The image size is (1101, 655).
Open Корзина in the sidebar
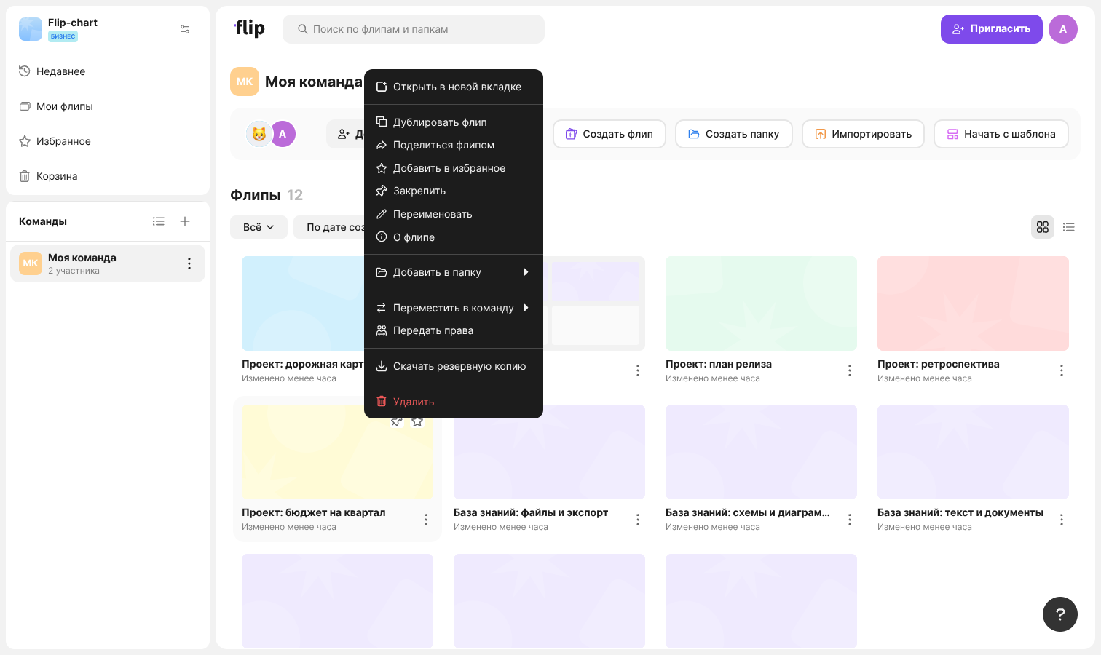tap(108, 176)
